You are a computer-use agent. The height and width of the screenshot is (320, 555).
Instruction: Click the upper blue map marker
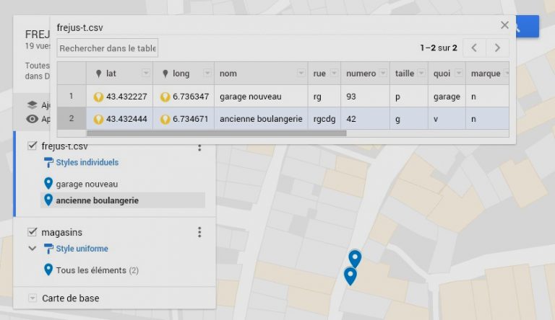[355, 259]
